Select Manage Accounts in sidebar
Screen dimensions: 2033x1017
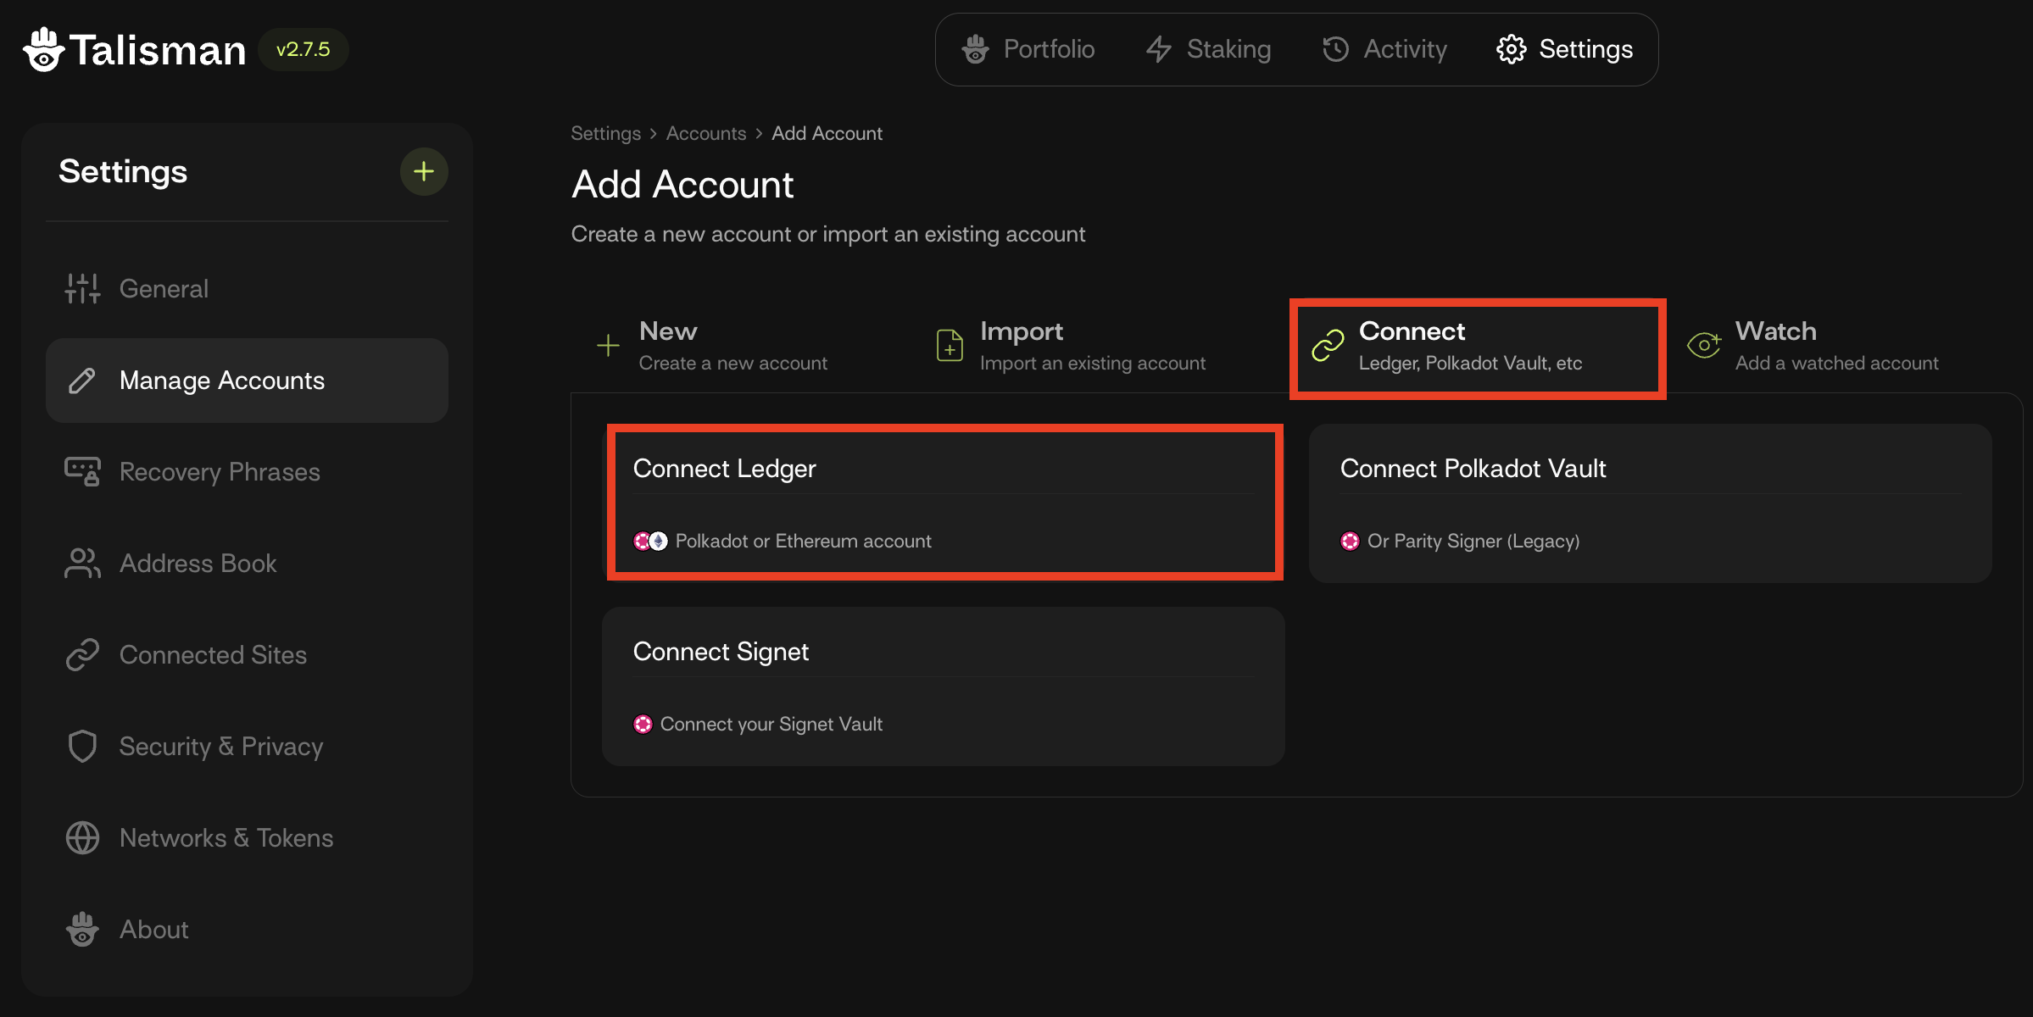[x=221, y=381]
